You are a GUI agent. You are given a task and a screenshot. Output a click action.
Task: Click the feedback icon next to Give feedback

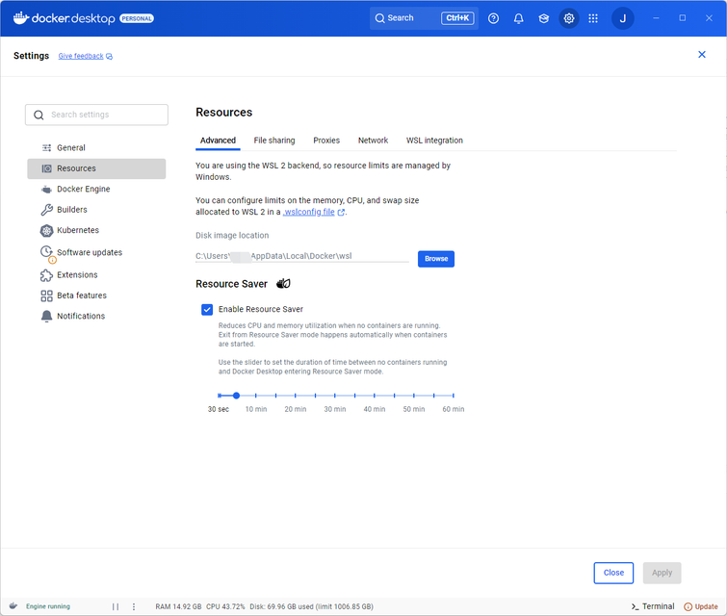110,57
